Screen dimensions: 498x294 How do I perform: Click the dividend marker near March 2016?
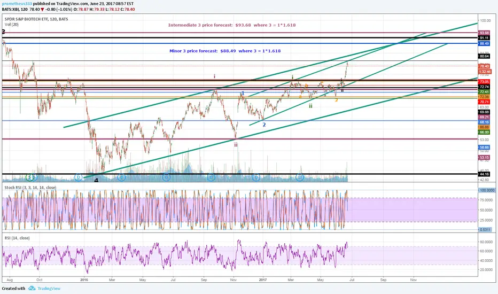pos(121,177)
